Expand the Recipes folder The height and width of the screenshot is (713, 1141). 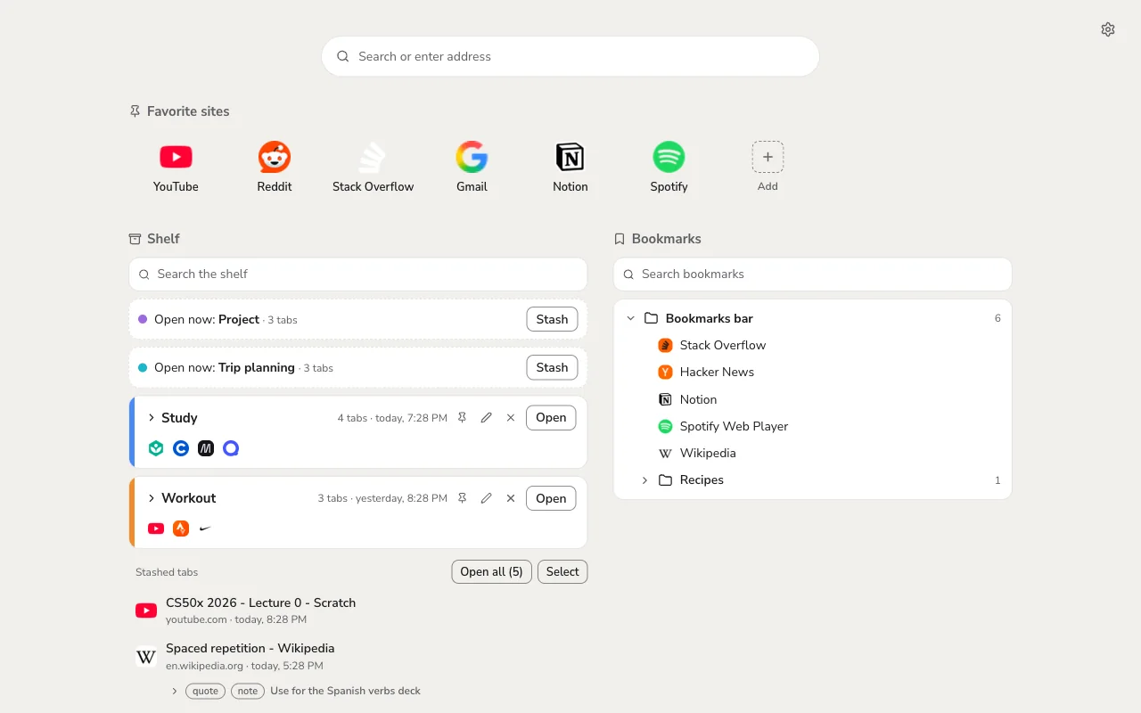[x=645, y=479]
